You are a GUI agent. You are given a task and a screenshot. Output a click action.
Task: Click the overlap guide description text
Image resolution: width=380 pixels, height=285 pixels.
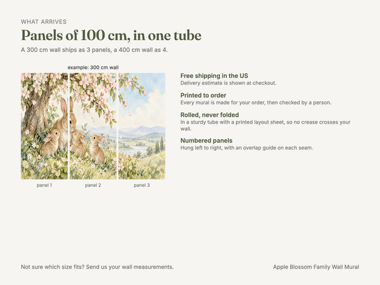[x=247, y=148]
